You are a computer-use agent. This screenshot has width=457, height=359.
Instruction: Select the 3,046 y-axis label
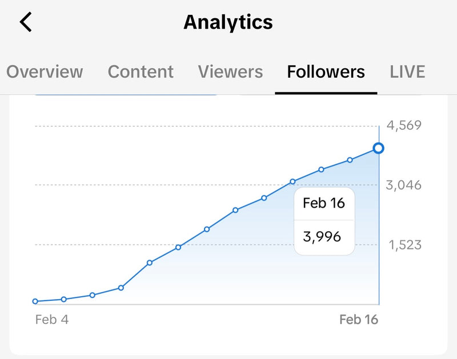coord(404,185)
